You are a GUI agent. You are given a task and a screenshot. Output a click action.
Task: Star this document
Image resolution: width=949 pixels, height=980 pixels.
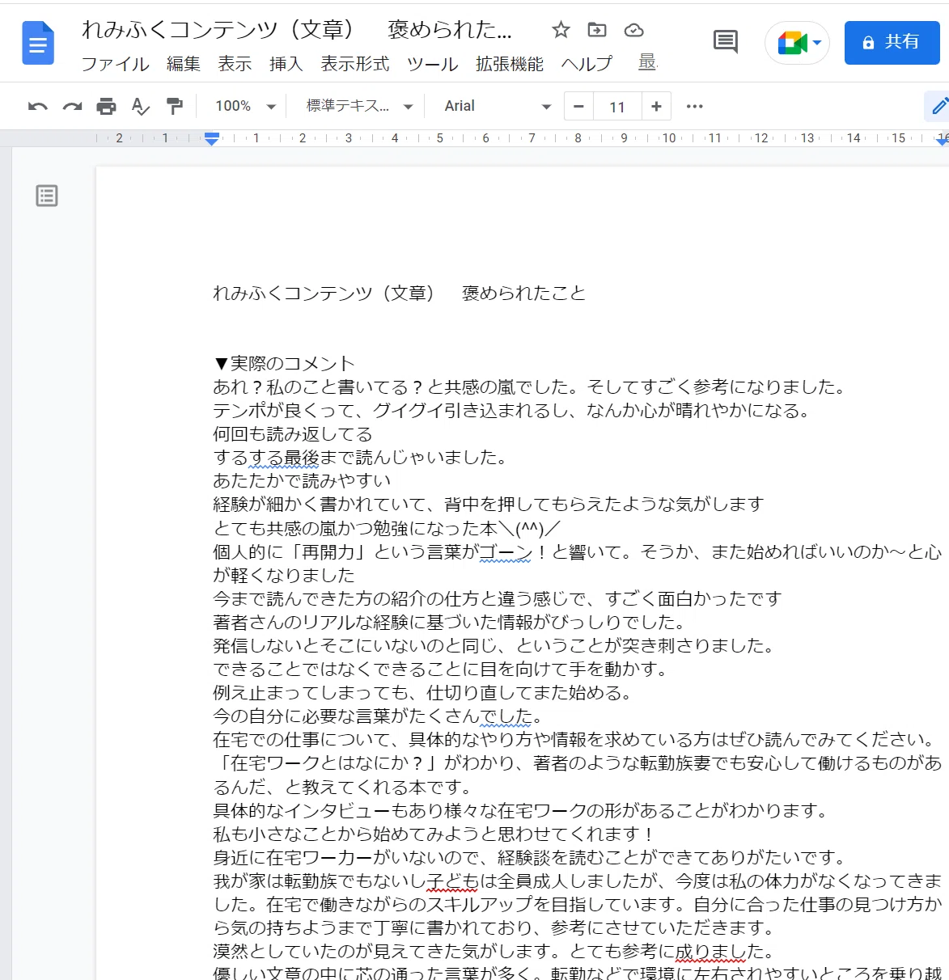coord(561,30)
